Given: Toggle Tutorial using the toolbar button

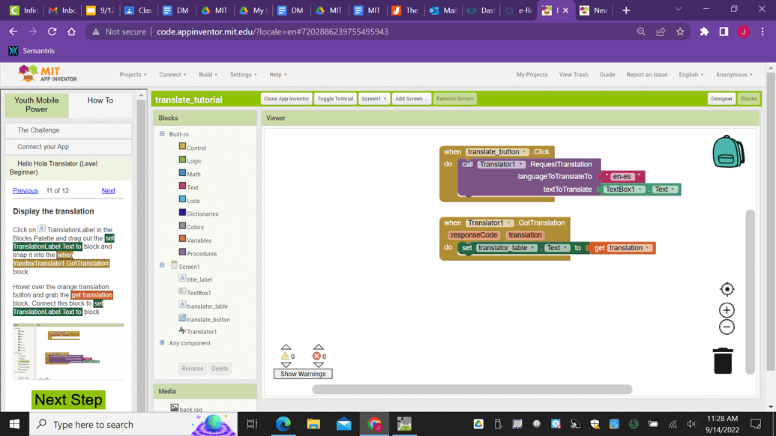Looking at the screenshot, I should pyautogui.click(x=334, y=98).
